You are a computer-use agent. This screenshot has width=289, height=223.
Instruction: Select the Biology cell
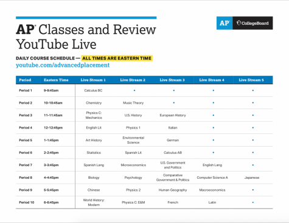coord(94,178)
